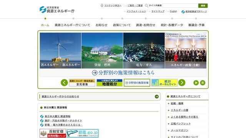Open 節電・電力消費をおさえるには link

pos(63,125)
